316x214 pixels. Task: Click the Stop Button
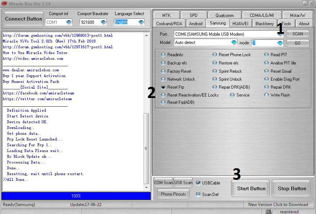(x=291, y=188)
